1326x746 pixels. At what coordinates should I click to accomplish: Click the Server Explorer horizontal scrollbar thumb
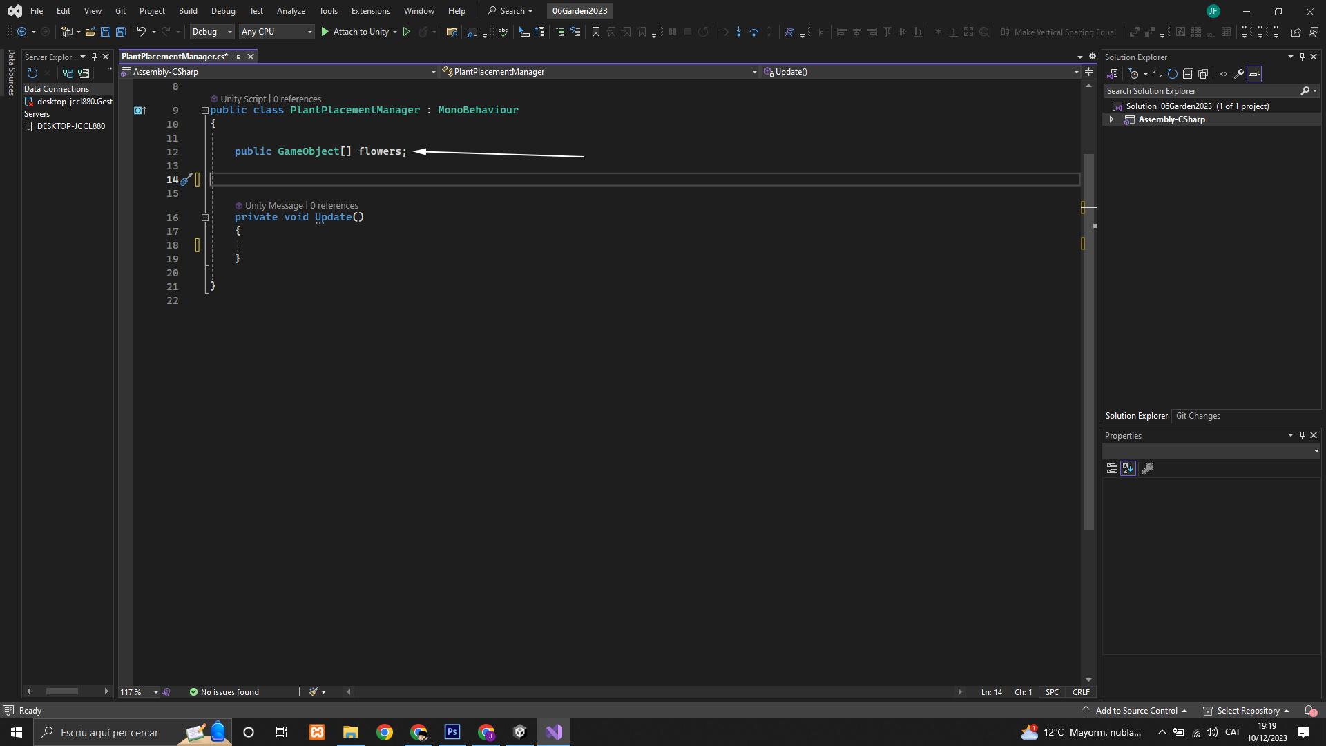(x=62, y=691)
